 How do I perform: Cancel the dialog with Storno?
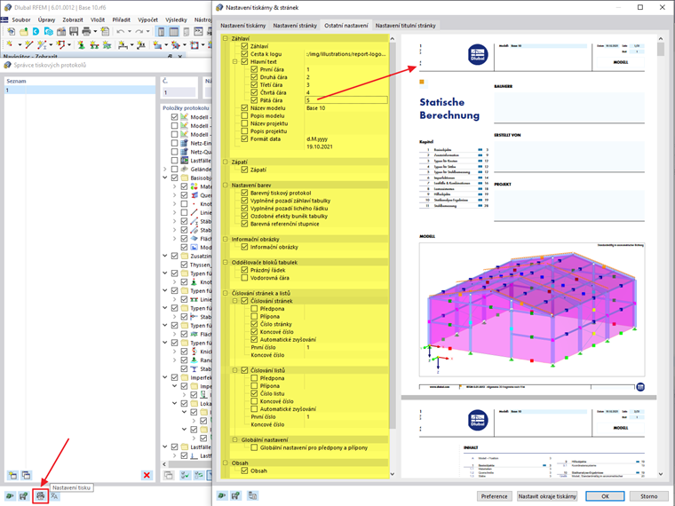648,496
